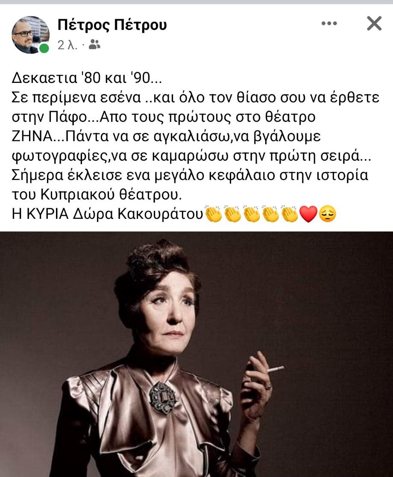This screenshot has width=393, height=477.
Task: Click the friends audience icon beside the timestamp
Action: click(94, 45)
